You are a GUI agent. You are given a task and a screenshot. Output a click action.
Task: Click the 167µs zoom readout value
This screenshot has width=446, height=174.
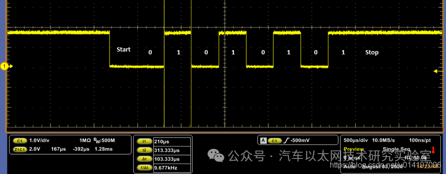click(x=58, y=149)
